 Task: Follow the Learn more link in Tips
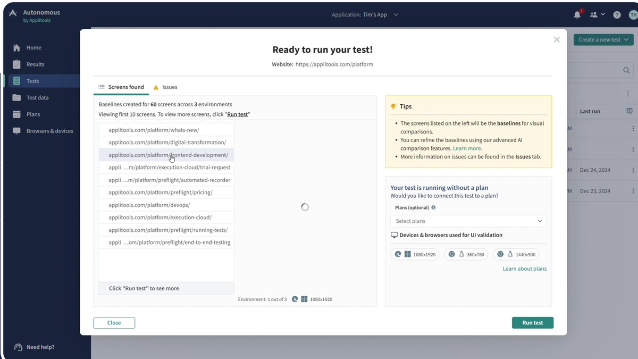tap(467, 148)
